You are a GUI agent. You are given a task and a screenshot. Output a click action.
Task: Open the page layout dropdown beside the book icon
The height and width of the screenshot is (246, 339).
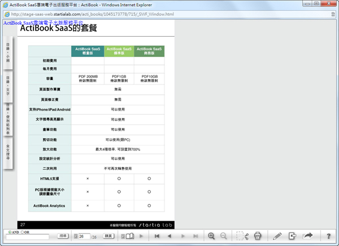(123, 236)
